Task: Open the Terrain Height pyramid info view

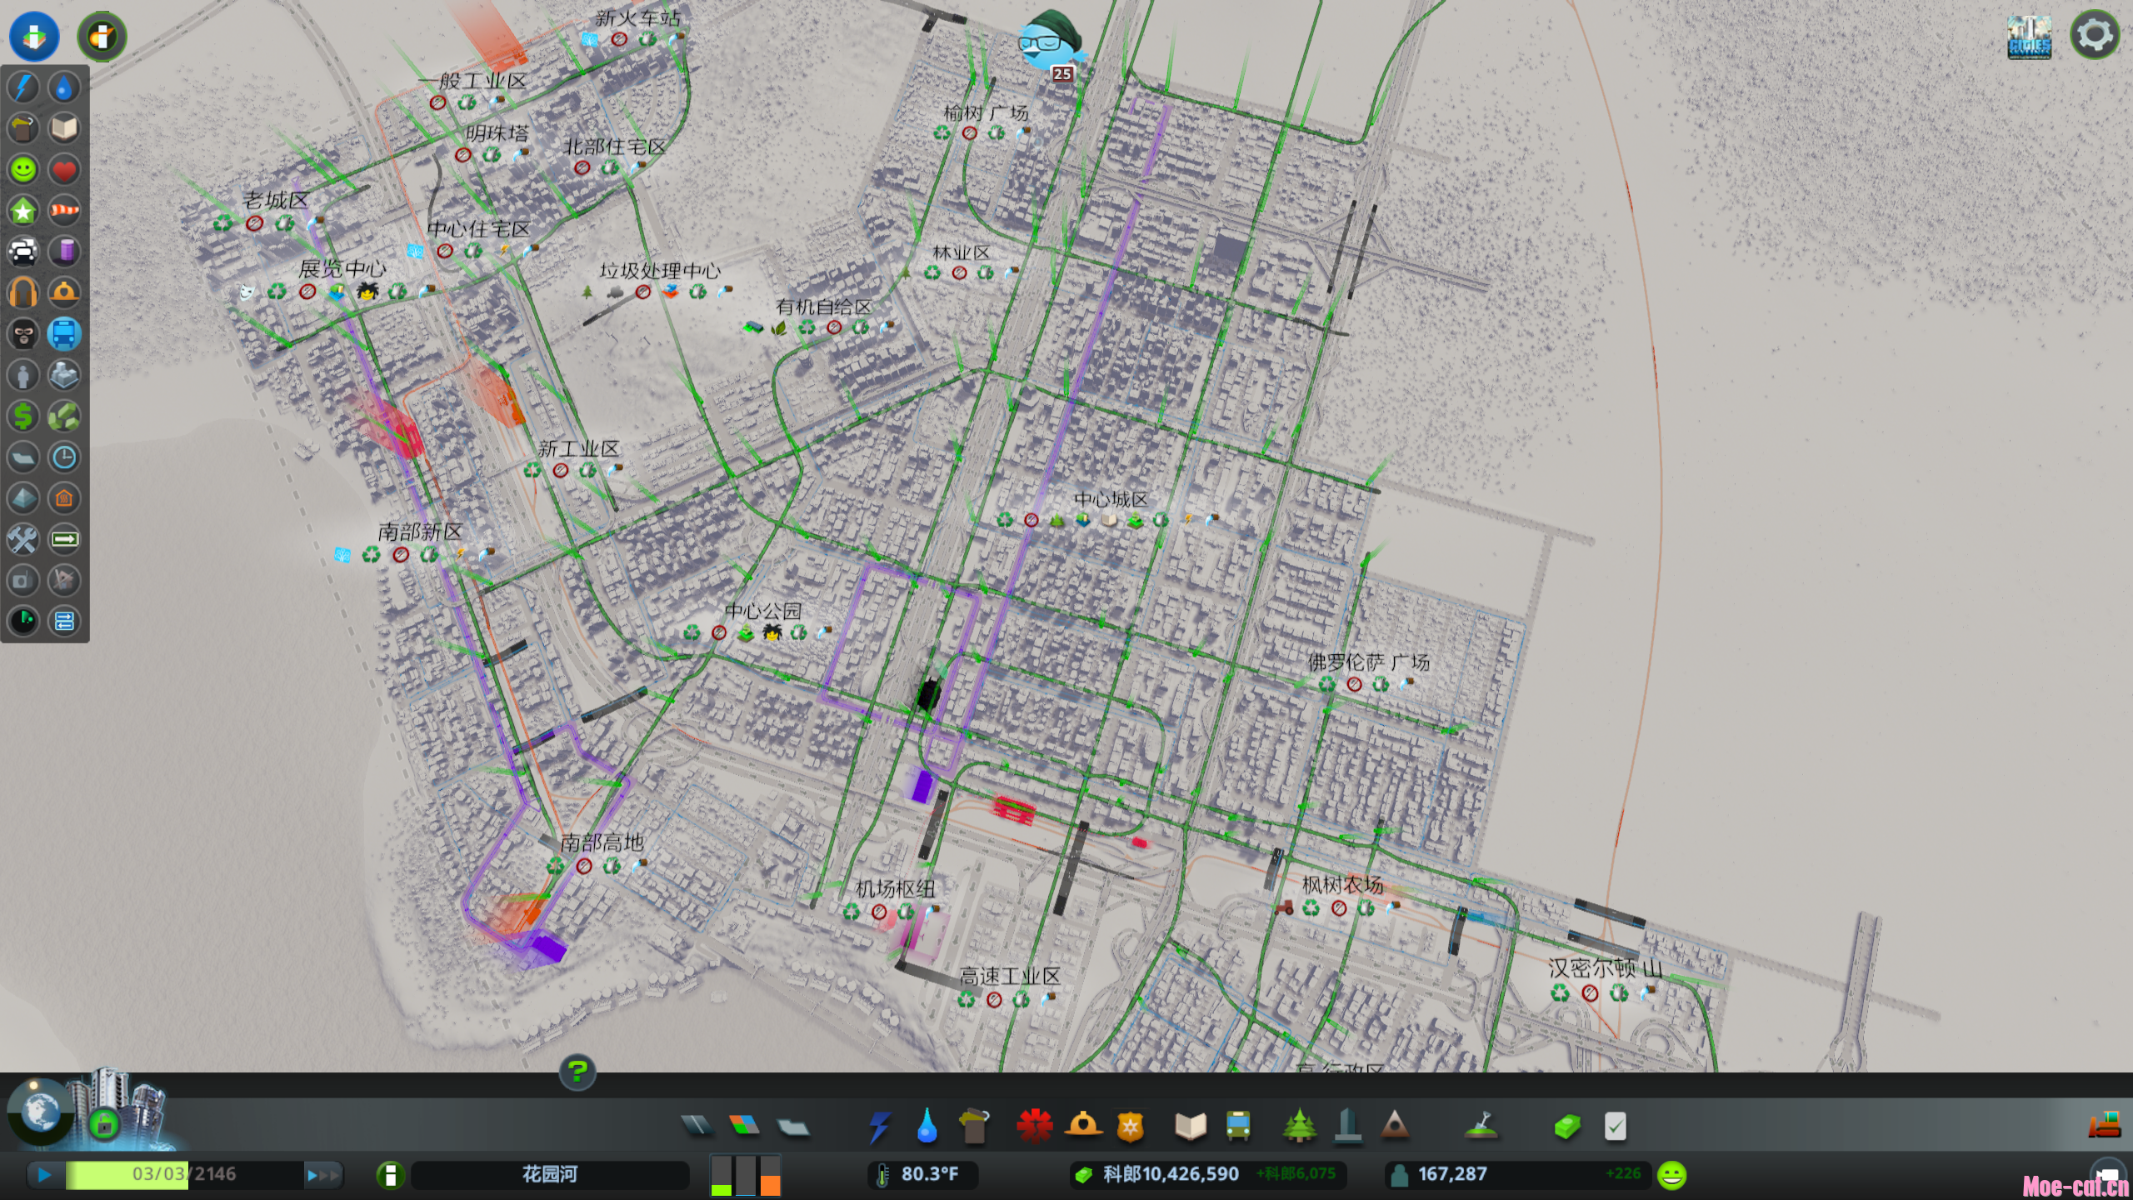Action: click(23, 498)
